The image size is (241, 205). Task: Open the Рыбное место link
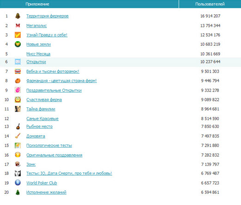point(39,126)
